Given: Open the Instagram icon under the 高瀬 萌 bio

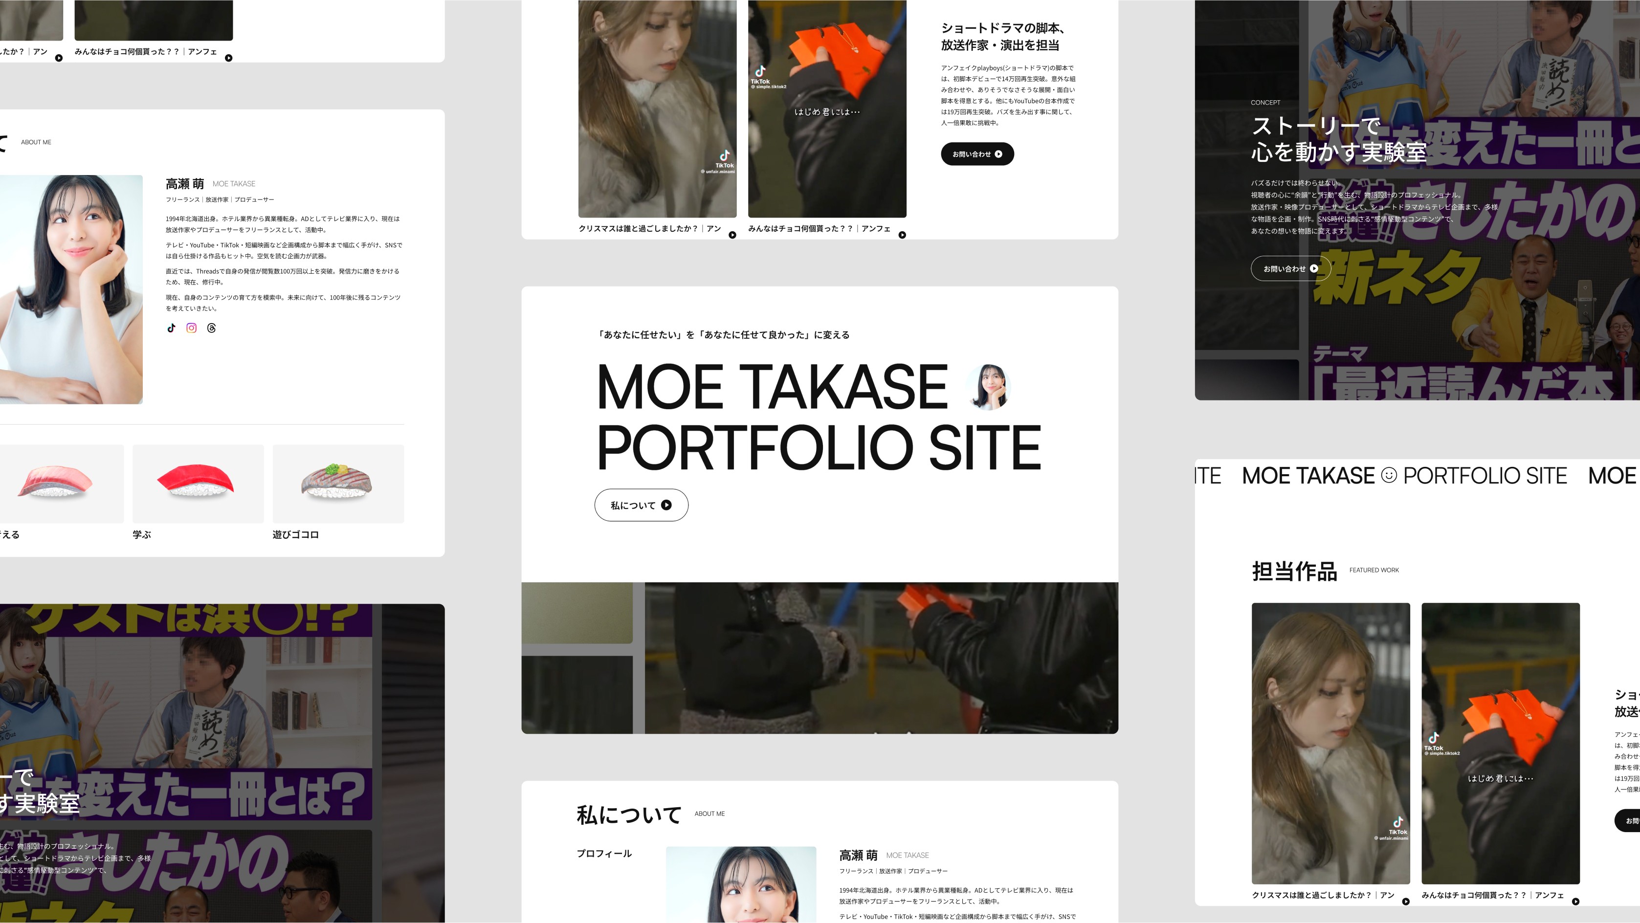Looking at the screenshot, I should tap(192, 328).
